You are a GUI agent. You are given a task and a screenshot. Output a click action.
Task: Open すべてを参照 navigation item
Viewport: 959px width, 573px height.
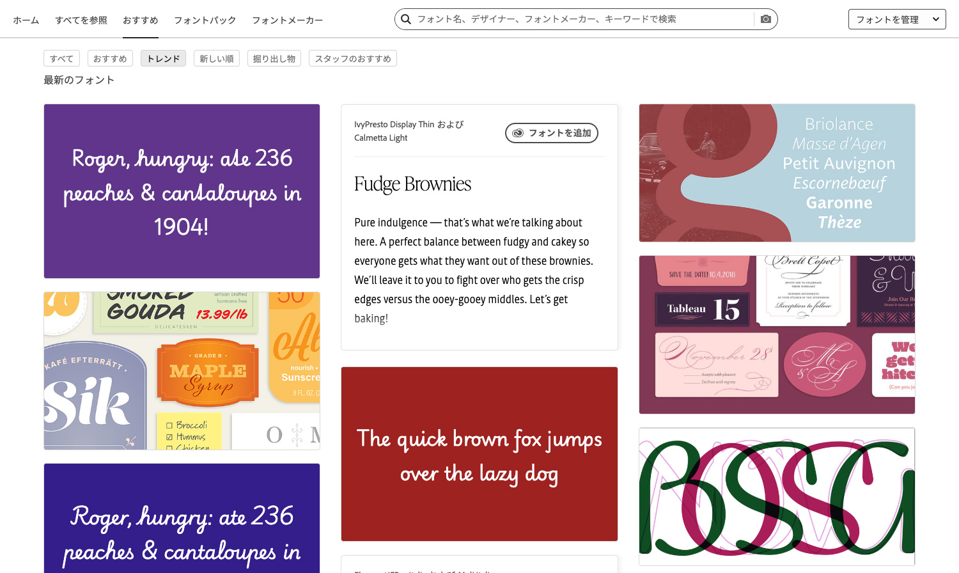click(81, 20)
